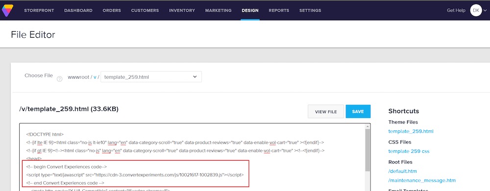Open the template_259.html file dropdown
Viewport: 490px width, 191px height.
(x=151, y=77)
